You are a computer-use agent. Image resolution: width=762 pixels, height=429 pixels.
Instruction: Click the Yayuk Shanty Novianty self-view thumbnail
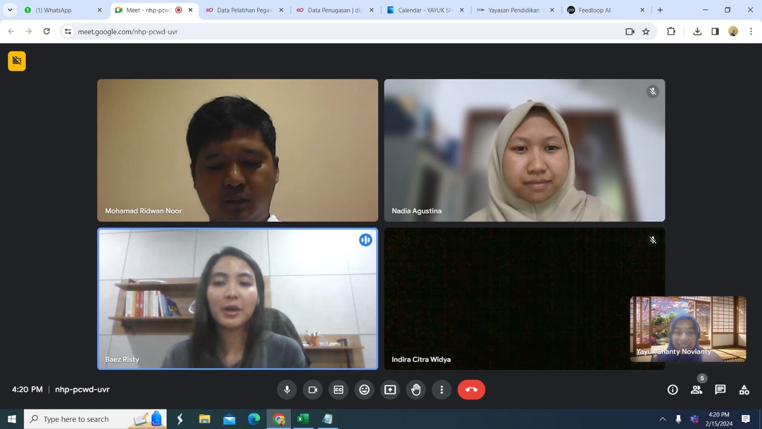click(x=688, y=329)
